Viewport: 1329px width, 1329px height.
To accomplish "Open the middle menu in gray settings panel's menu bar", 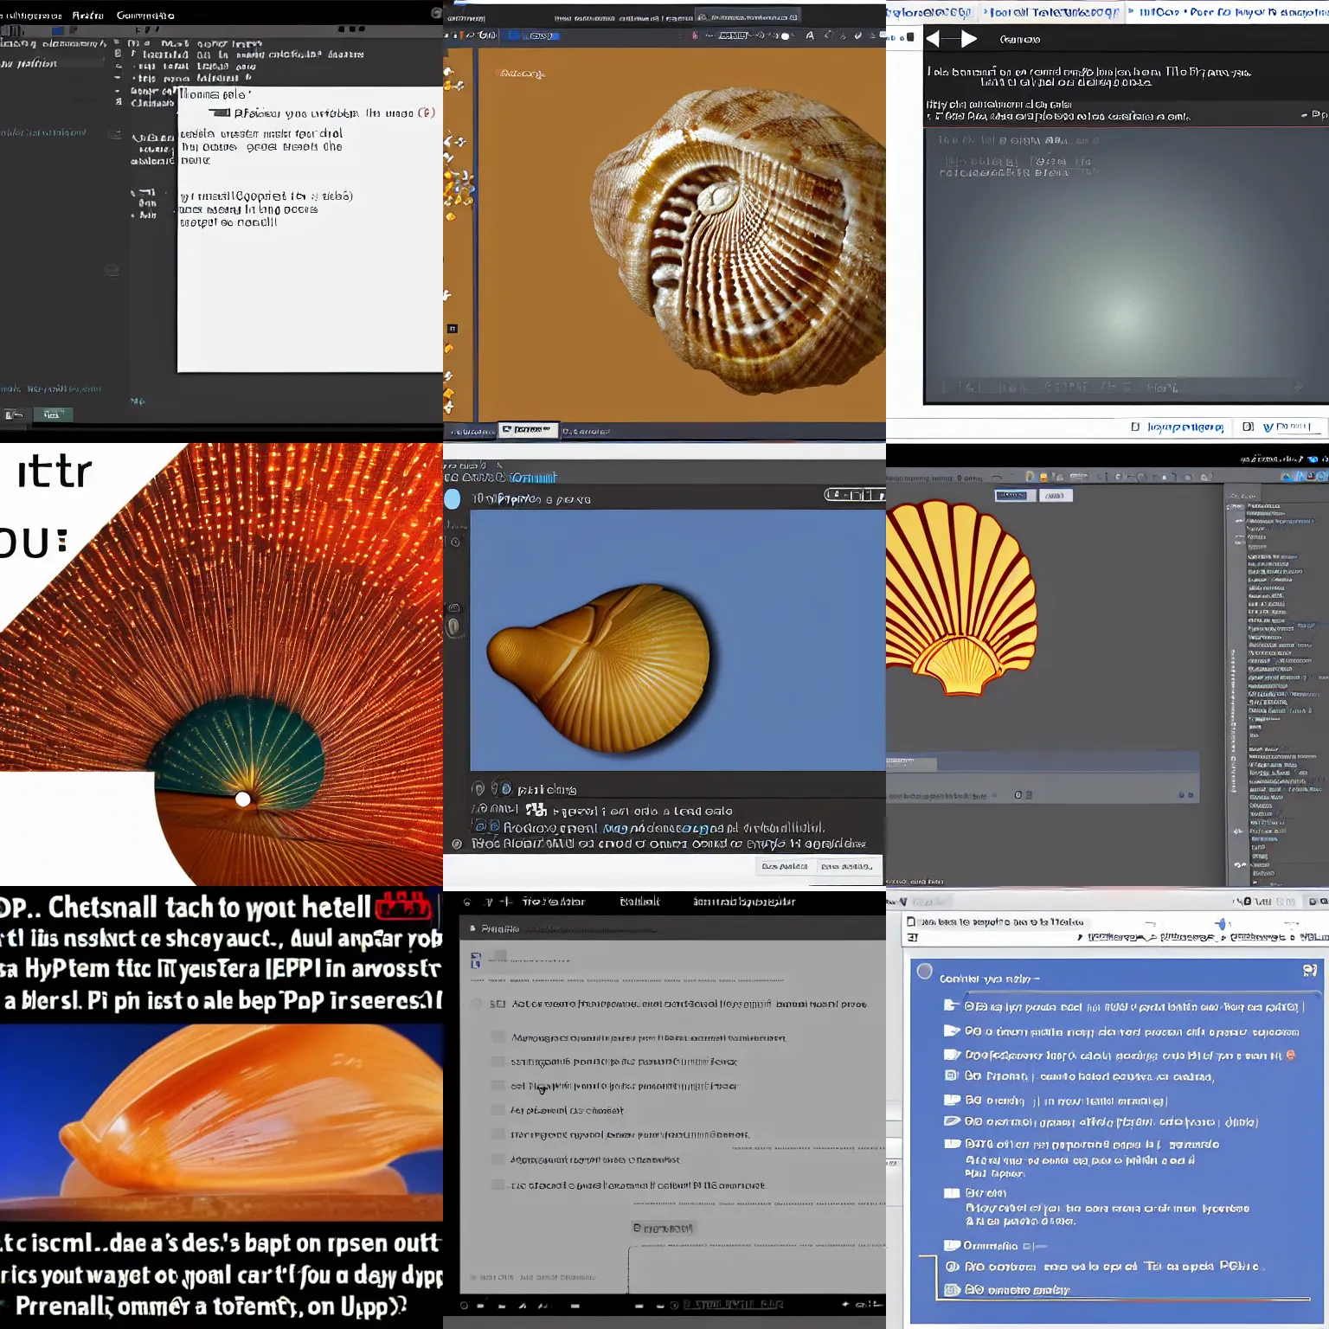I will click(639, 902).
